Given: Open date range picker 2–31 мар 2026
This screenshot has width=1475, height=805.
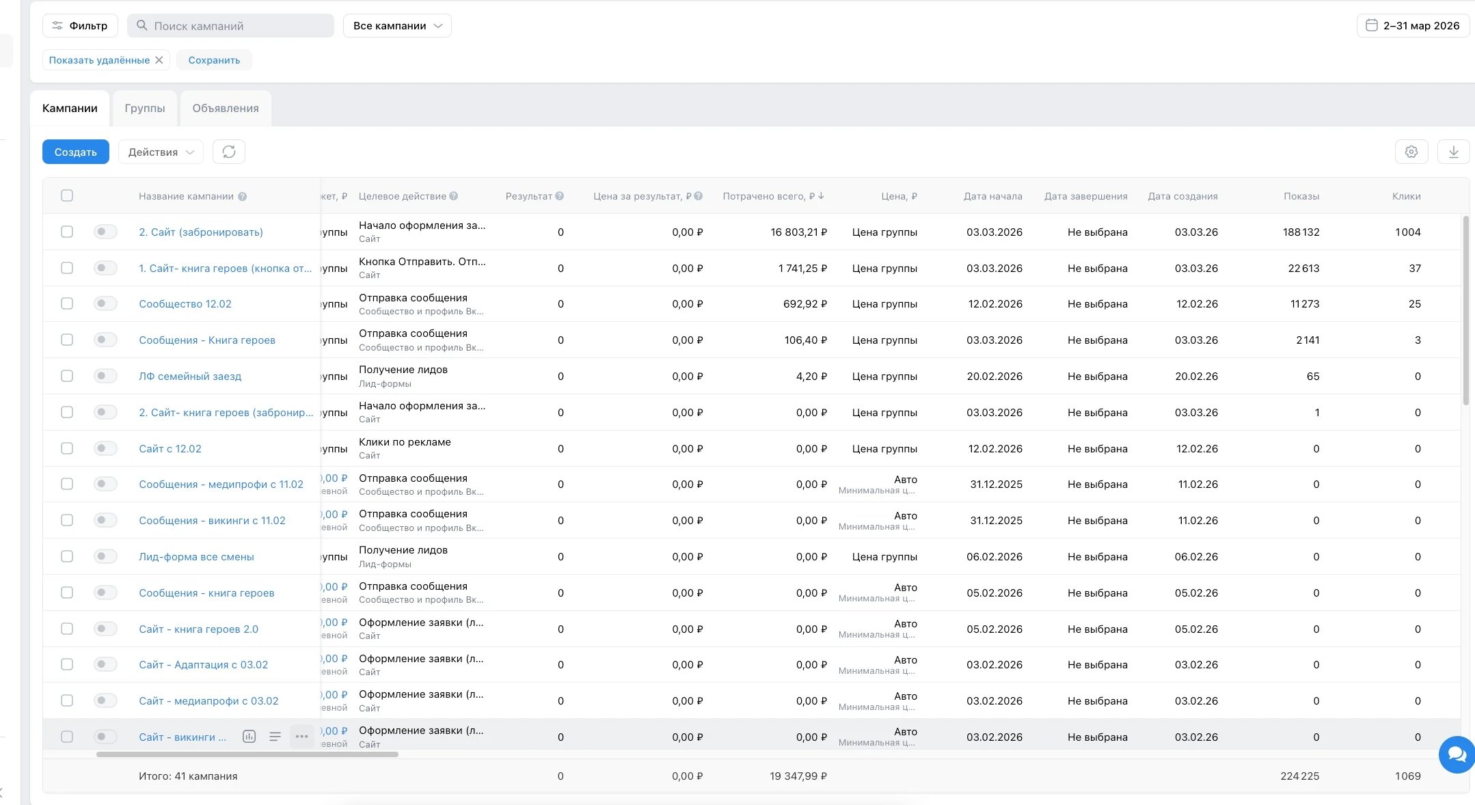Looking at the screenshot, I should point(1413,26).
